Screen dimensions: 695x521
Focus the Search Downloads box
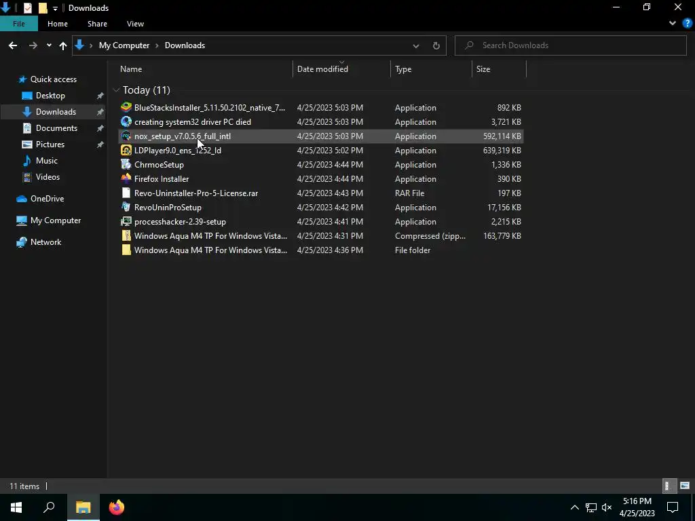click(570, 45)
